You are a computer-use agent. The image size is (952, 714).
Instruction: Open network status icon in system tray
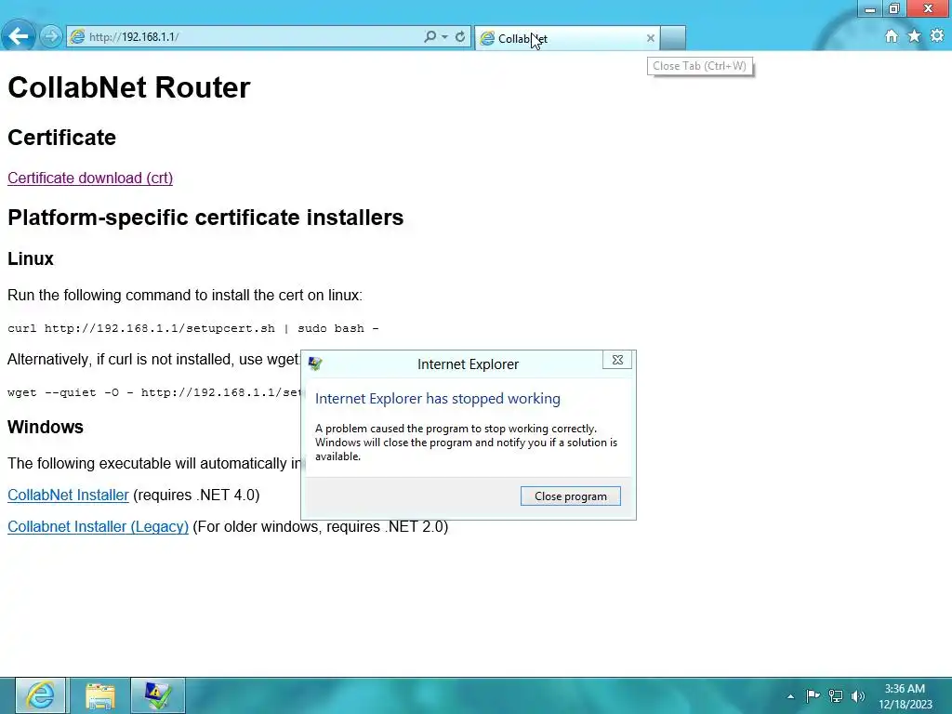coord(836,695)
